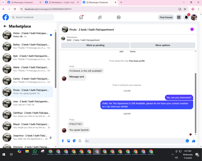Go back with browser back arrow
The height and width of the screenshot is (161, 202).
coord(4,9)
